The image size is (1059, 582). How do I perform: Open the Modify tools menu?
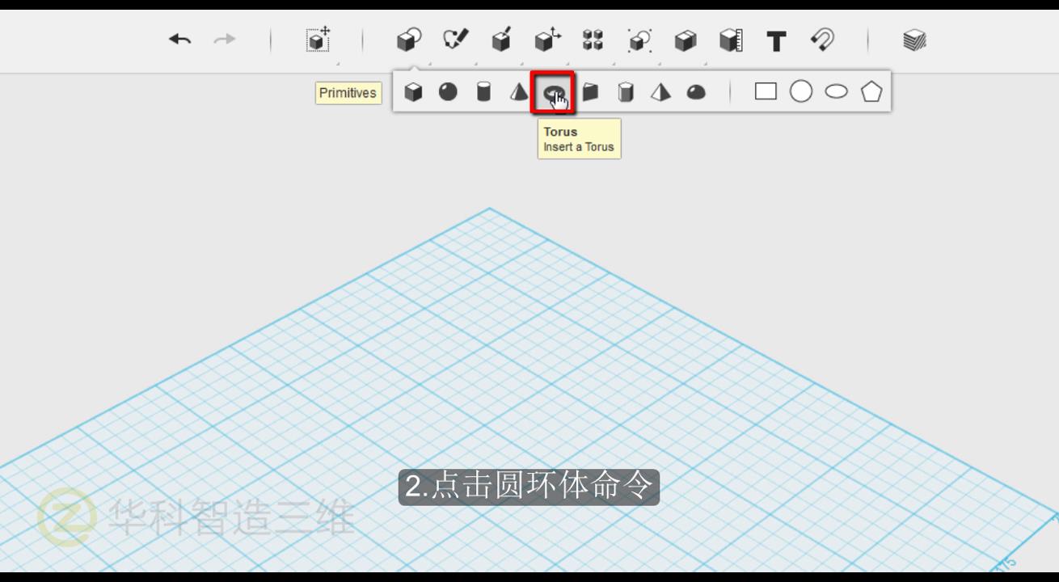point(547,40)
